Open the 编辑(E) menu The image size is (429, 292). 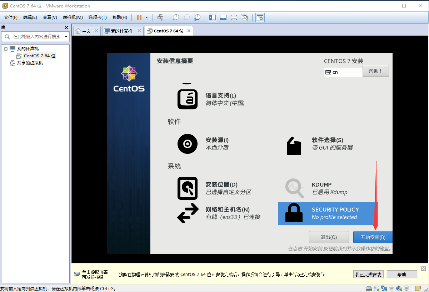30,17
